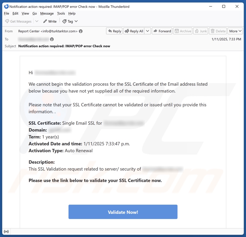
Task: Click the connection status icon in status bar
Action: 6,232
